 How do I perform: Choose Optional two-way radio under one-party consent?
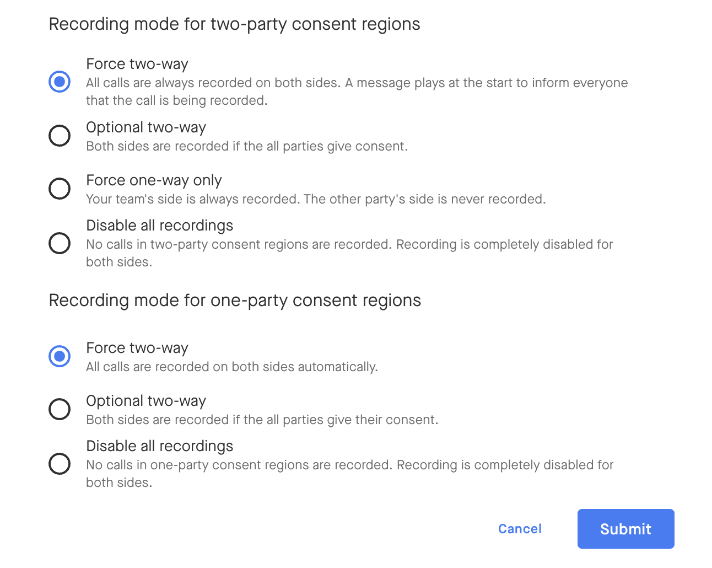coord(60,409)
